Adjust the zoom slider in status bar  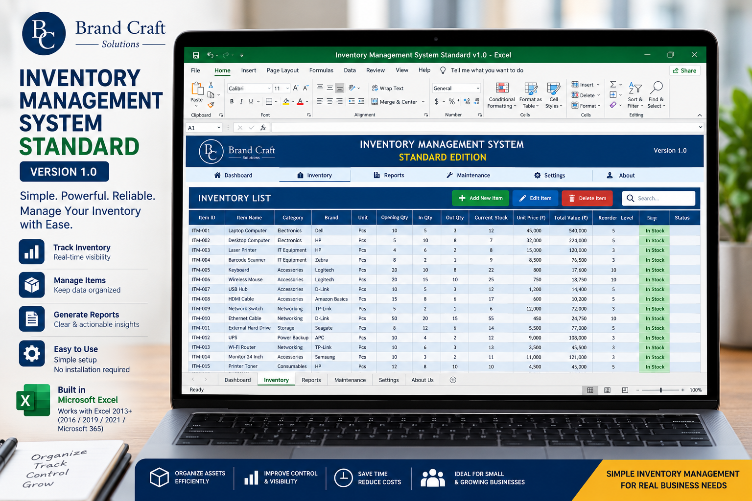pyautogui.click(x=661, y=390)
